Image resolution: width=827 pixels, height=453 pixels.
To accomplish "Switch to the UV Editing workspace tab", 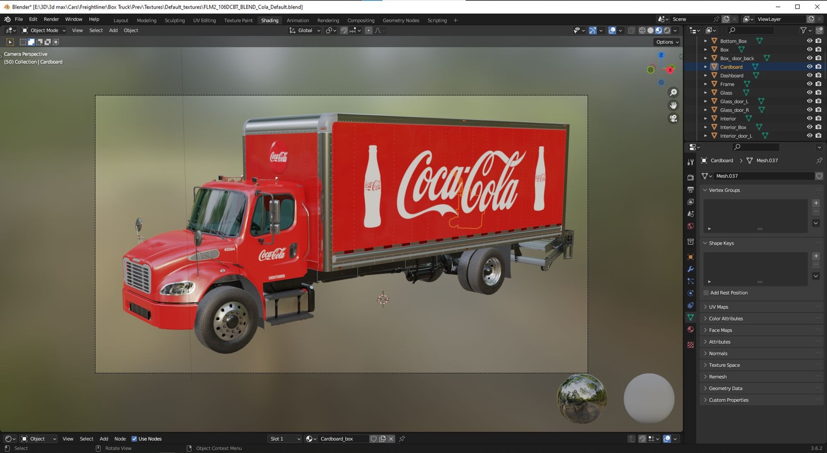I will pyautogui.click(x=204, y=20).
